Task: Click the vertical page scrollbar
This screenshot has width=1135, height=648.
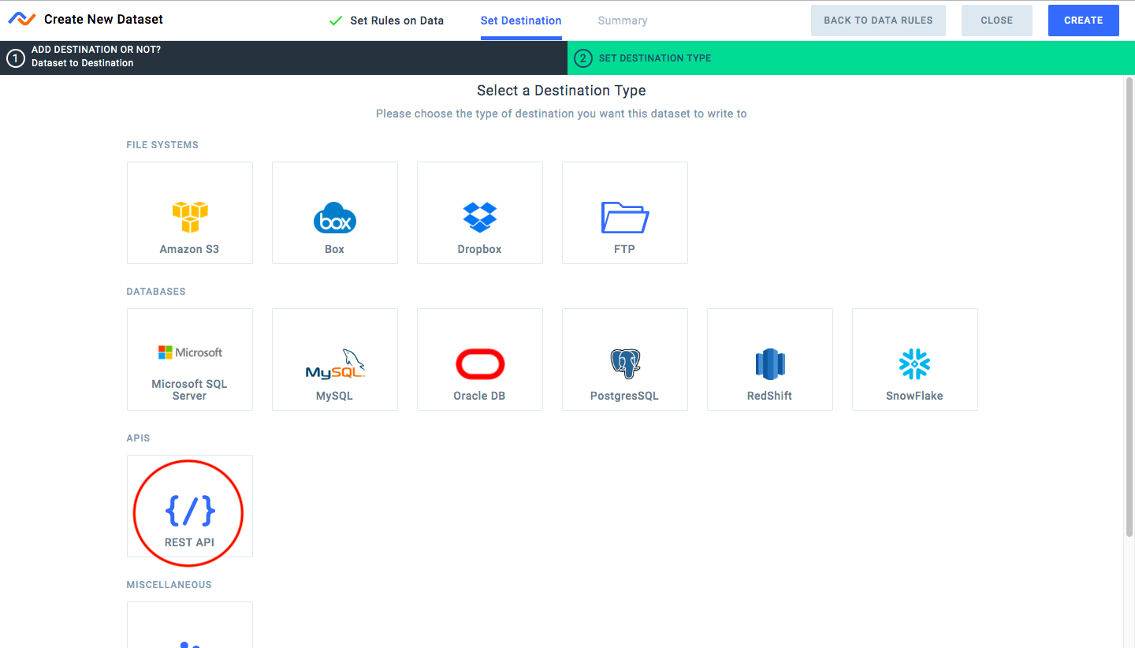Action: [x=1129, y=307]
